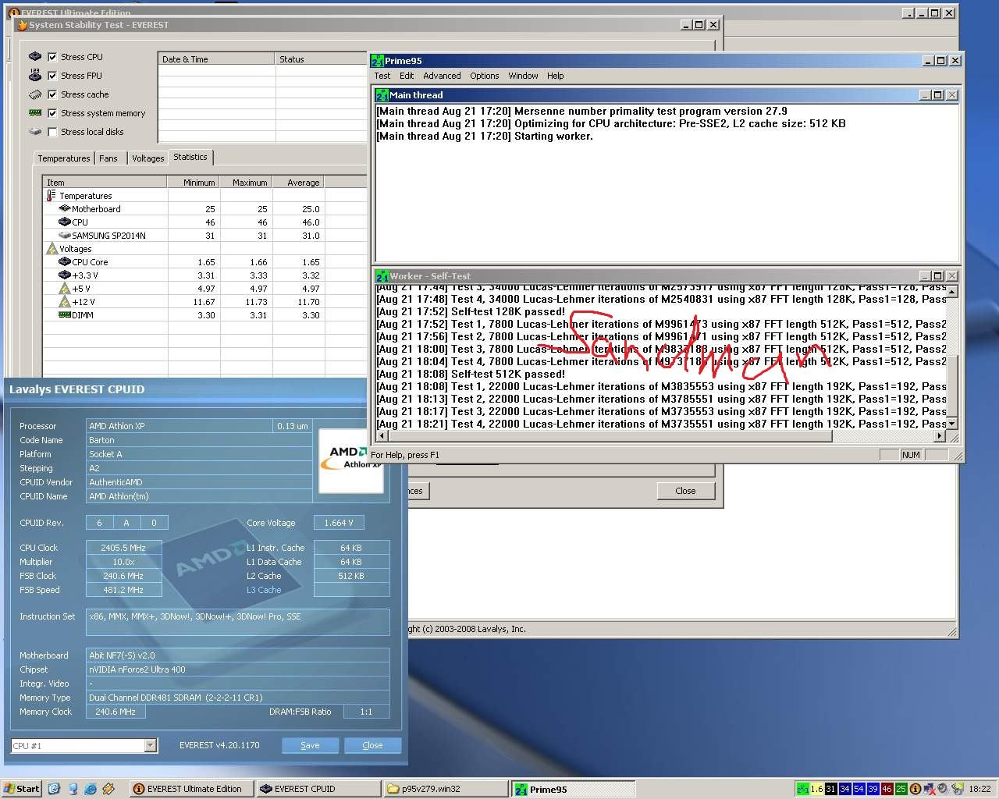The image size is (999, 799).
Task: Toggle the Stress FPU checkbox
Action: pyautogui.click(x=52, y=76)
